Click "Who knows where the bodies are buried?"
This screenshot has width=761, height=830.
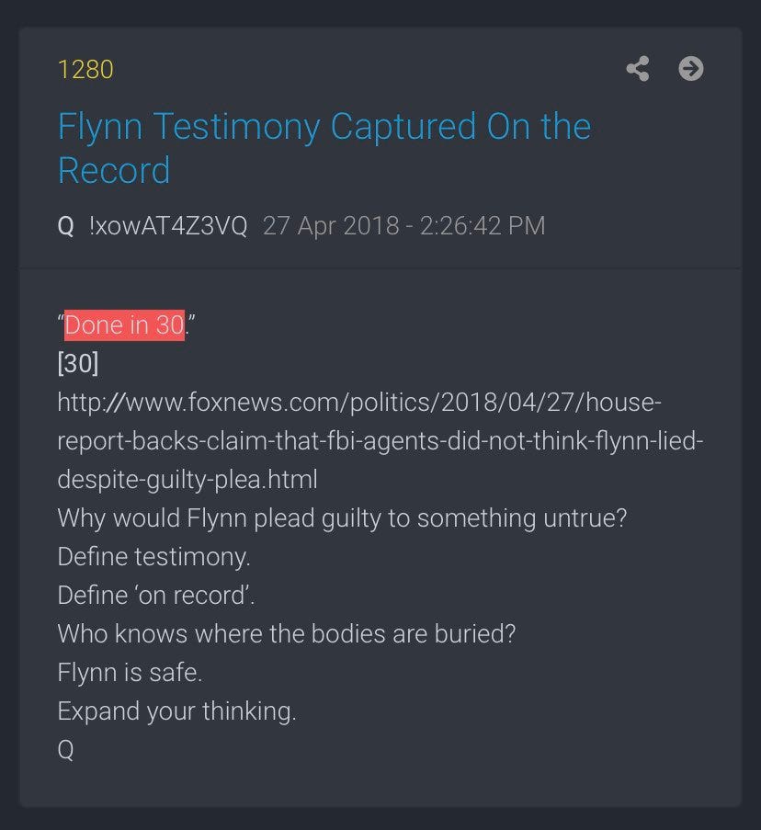pyautogui.click(x=287, y=633)
